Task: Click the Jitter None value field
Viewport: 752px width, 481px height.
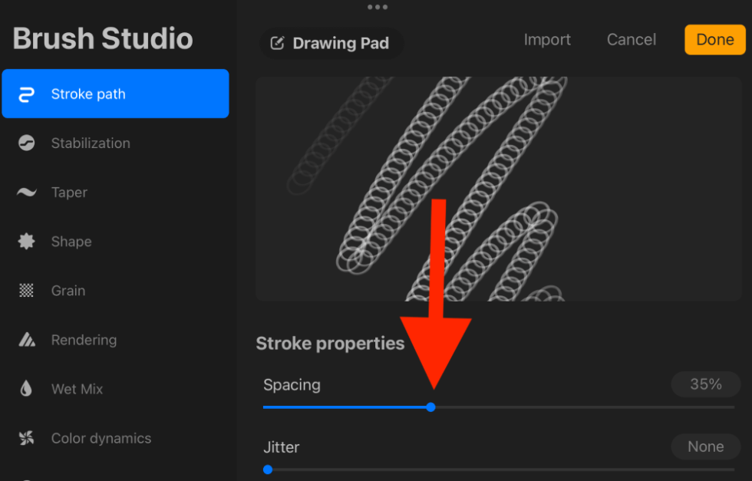Action: (704, 446)
